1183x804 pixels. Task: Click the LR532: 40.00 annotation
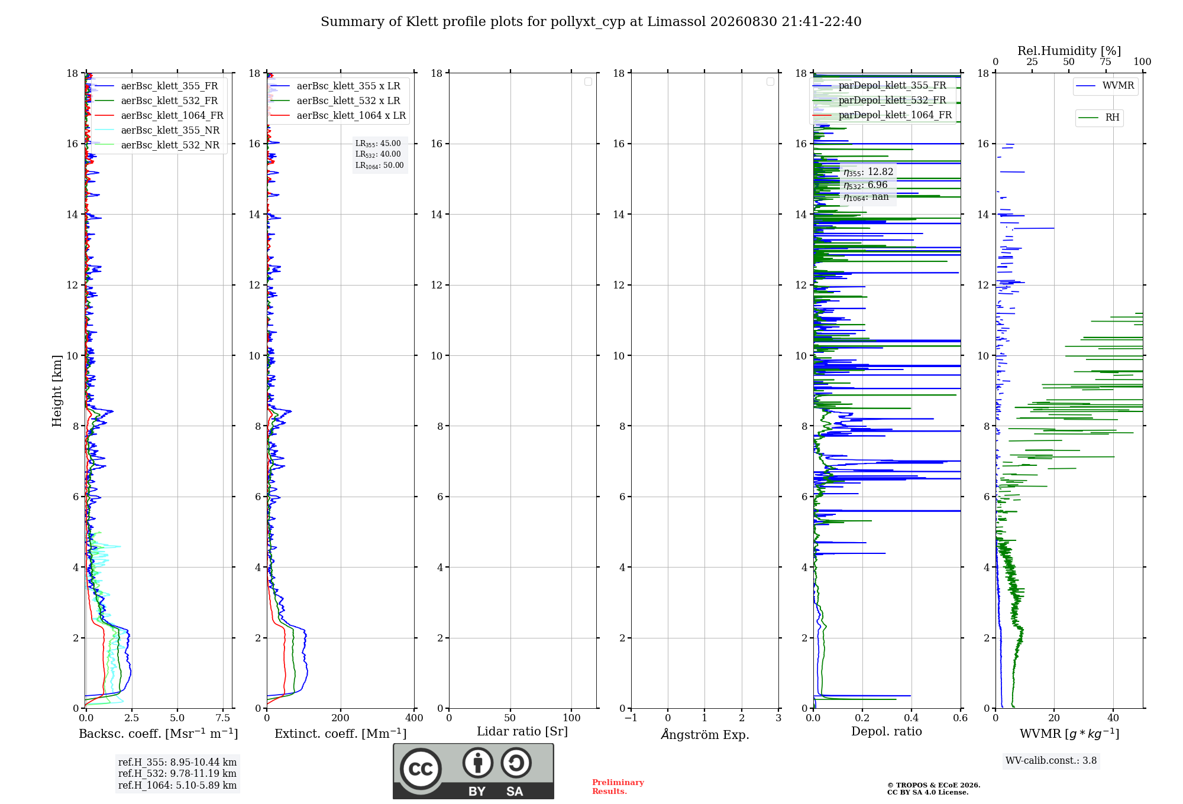378,154
